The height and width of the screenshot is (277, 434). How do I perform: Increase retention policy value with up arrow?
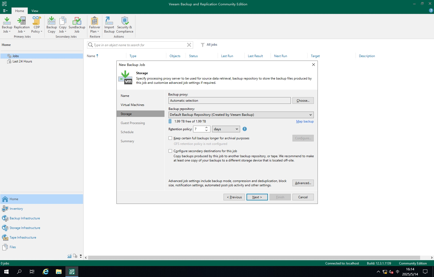206,128
